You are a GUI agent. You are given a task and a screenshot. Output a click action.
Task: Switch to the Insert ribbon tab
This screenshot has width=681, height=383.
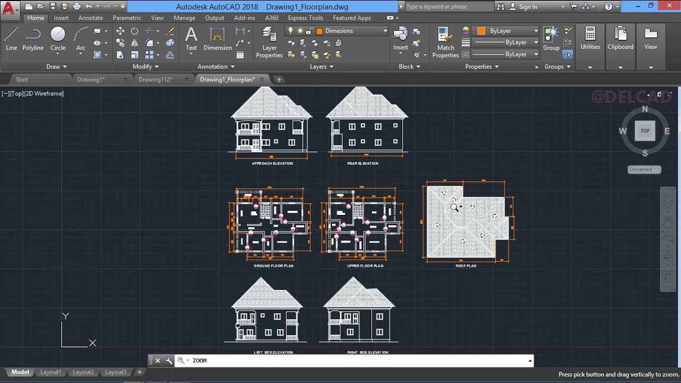[61, 18]
